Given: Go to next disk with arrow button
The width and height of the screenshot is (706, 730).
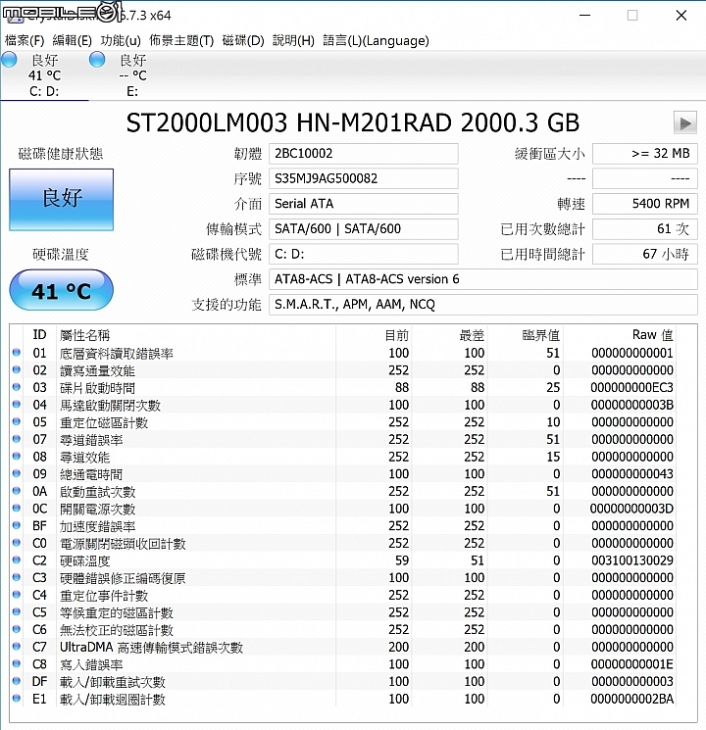Looking at the screenshot, I should pos(685,122).
